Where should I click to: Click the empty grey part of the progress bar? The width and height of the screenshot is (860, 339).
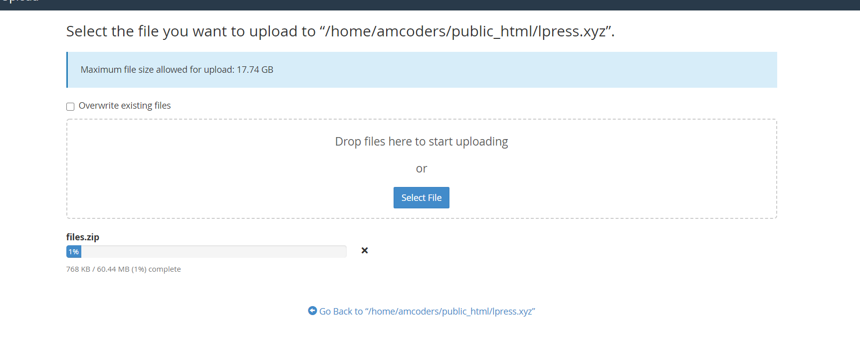tap(215, 252)
